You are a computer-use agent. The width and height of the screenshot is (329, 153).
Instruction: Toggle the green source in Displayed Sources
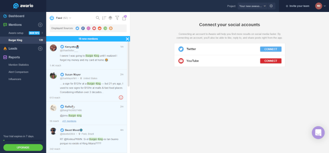point(105,28)
